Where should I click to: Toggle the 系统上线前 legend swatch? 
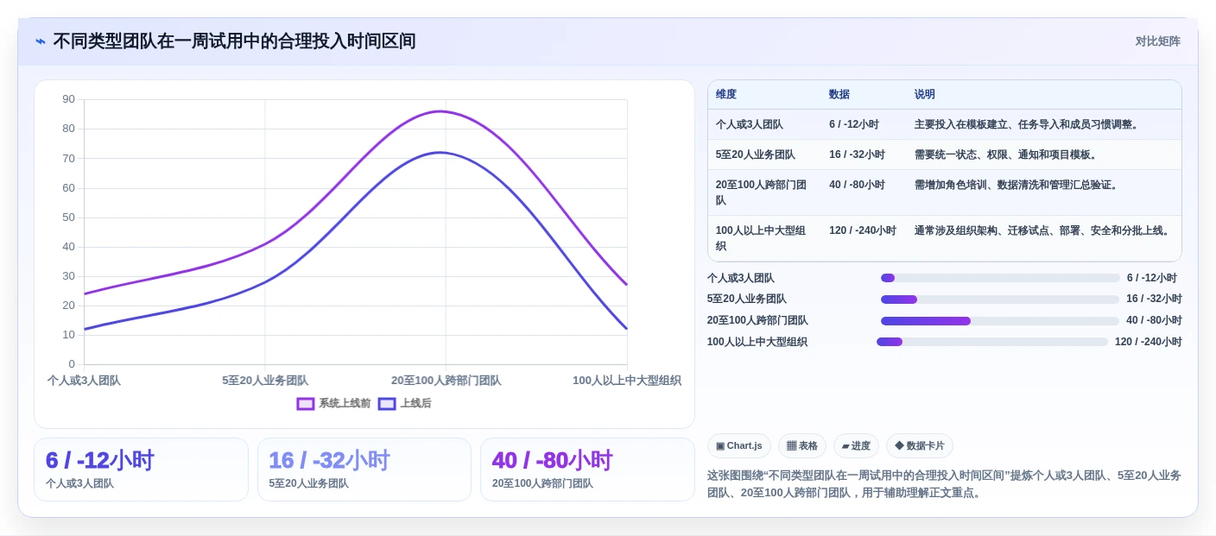(306, 404)
